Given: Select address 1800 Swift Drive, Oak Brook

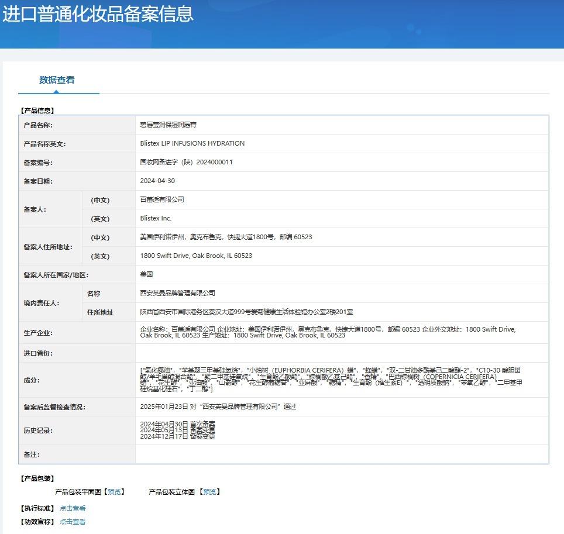Looking at the screenshot, I should (196, 256).
